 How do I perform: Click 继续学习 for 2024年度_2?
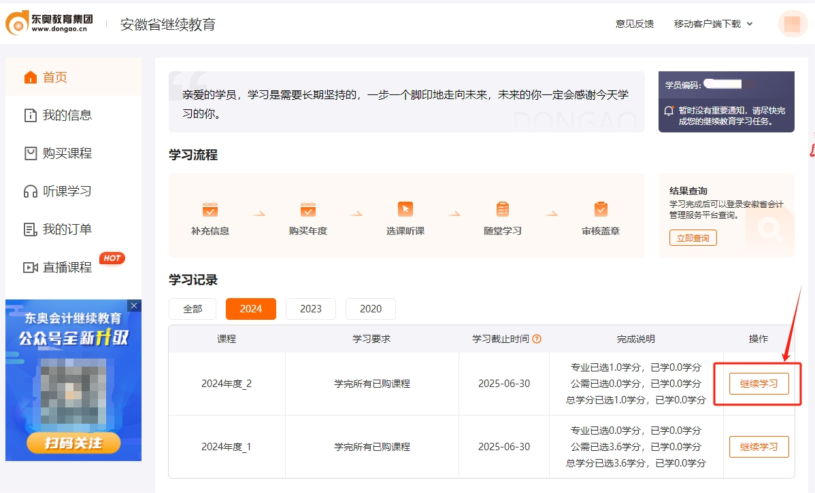click(758, 383)
